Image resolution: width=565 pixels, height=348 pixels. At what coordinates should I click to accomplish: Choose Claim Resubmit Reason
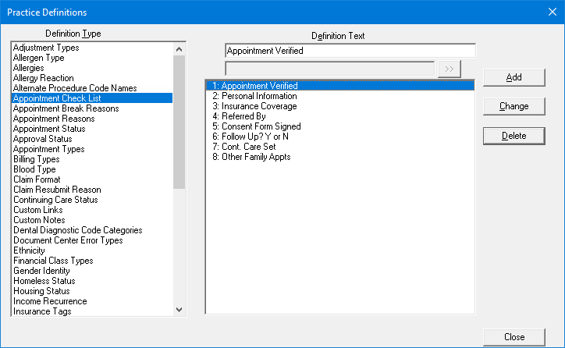(92, 190)
